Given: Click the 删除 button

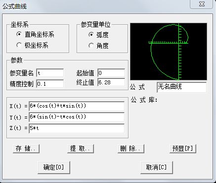Looking at the screenshot, I should point(131,149).
